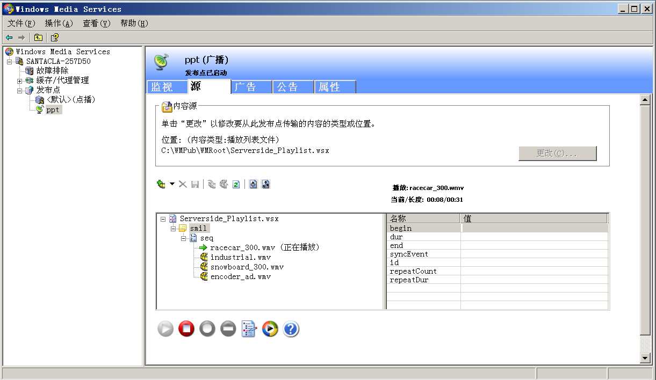
Task: Open help via blue question mark icon
Action: point(291,328)
